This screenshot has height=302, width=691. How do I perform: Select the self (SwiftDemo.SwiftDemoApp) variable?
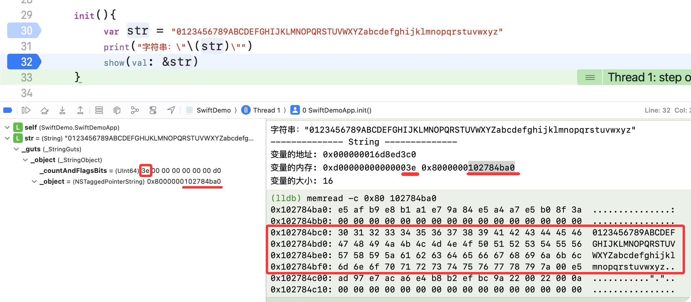(72, 128)
